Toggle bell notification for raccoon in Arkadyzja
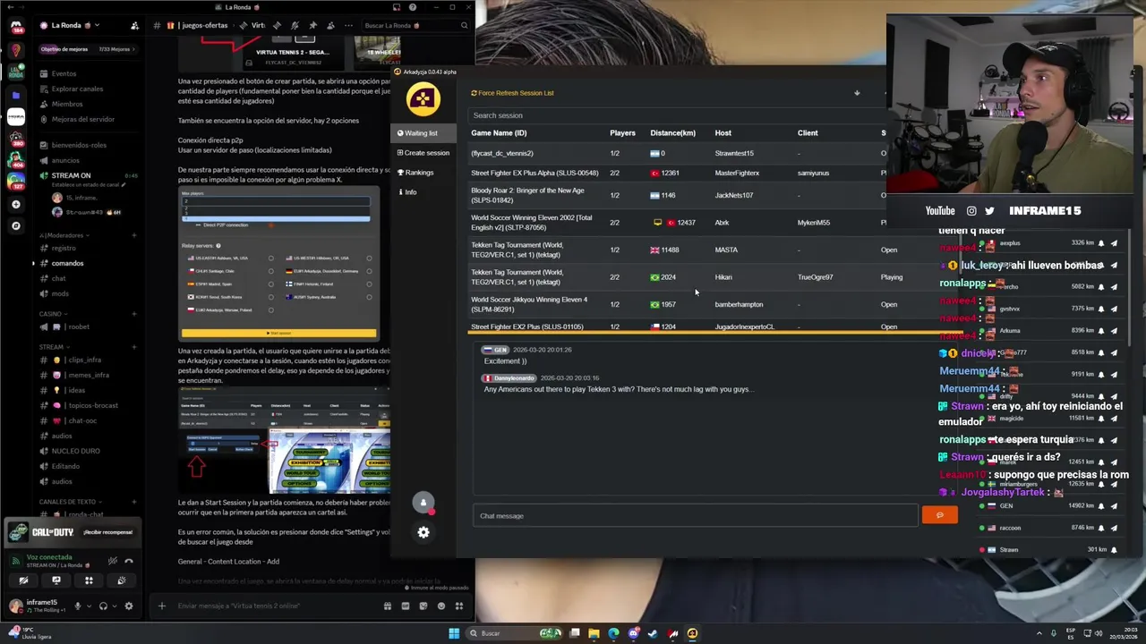1146x644 pixels. (1101, 528)
